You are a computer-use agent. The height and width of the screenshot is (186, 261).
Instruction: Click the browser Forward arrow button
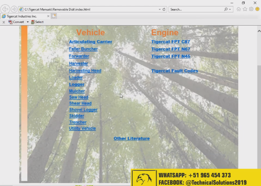(14, 9)
